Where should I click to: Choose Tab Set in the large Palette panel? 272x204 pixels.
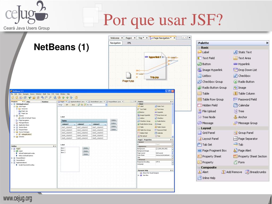205,144
